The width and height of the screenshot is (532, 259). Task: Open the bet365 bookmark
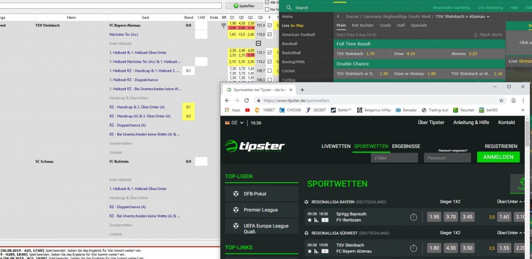pos(488,110)
